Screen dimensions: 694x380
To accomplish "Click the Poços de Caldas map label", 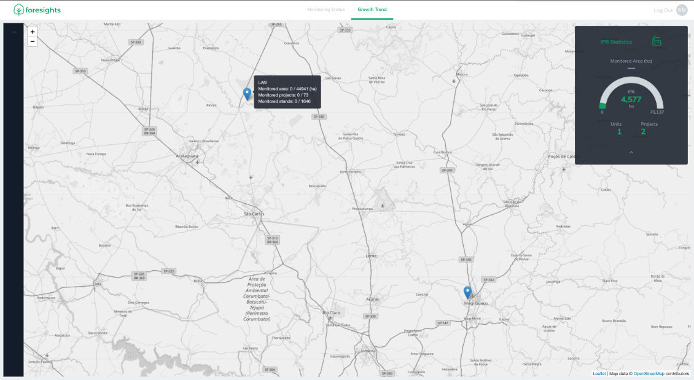I will [563, 156].
